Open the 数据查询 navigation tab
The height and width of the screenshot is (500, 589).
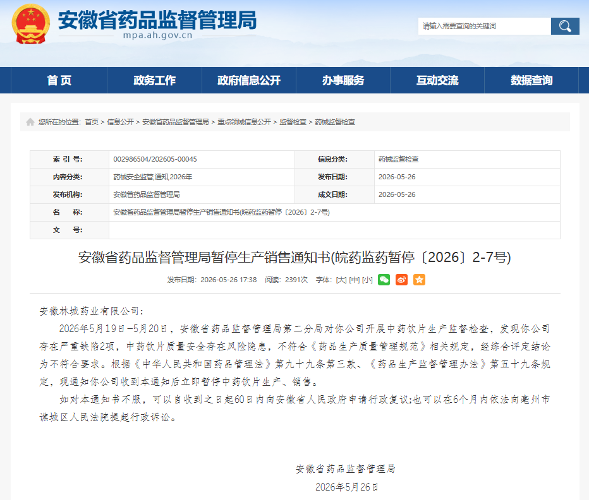click(531, 80)
